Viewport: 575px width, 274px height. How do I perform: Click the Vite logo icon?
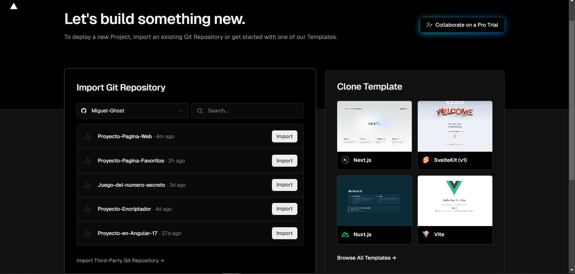pyautogui.click(x=426, y=234)
